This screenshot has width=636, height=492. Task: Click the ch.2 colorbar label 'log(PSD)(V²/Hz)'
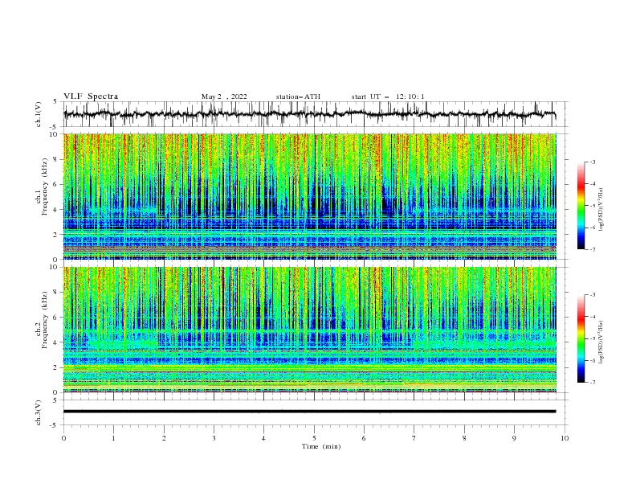pyautogui.click(x=601, y=342)
